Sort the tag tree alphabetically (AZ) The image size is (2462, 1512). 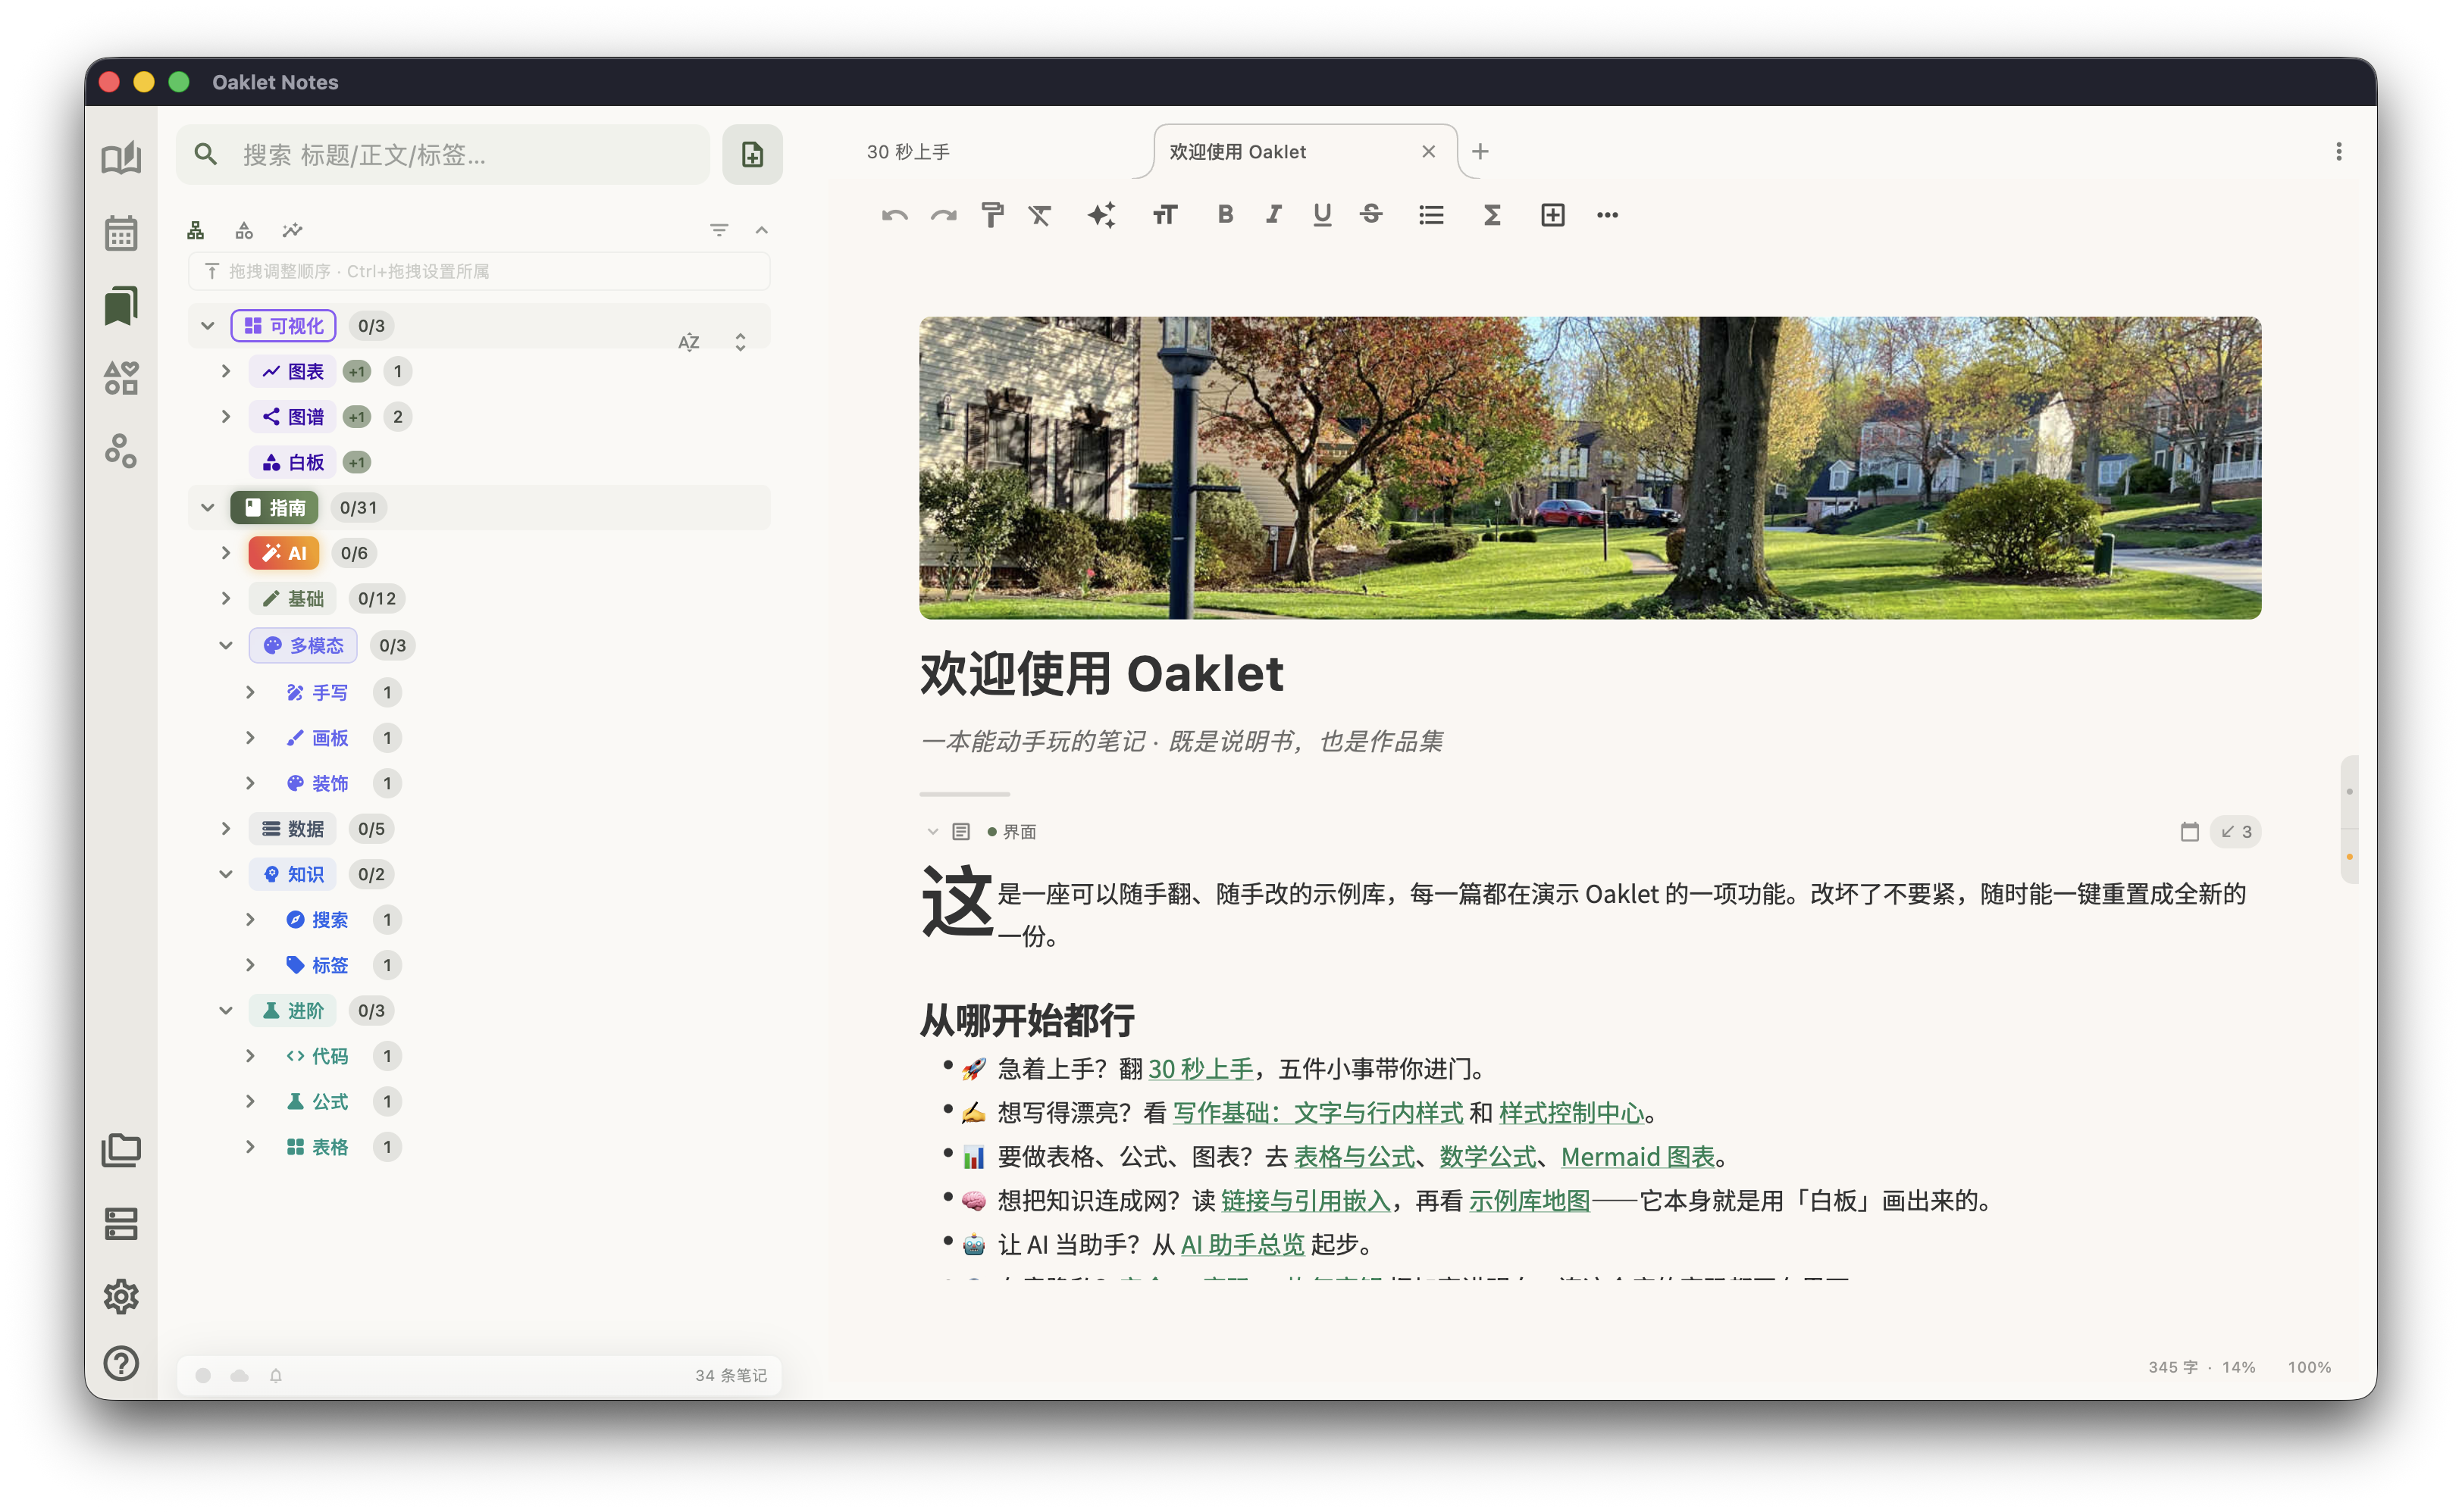[x=688, y=342]
